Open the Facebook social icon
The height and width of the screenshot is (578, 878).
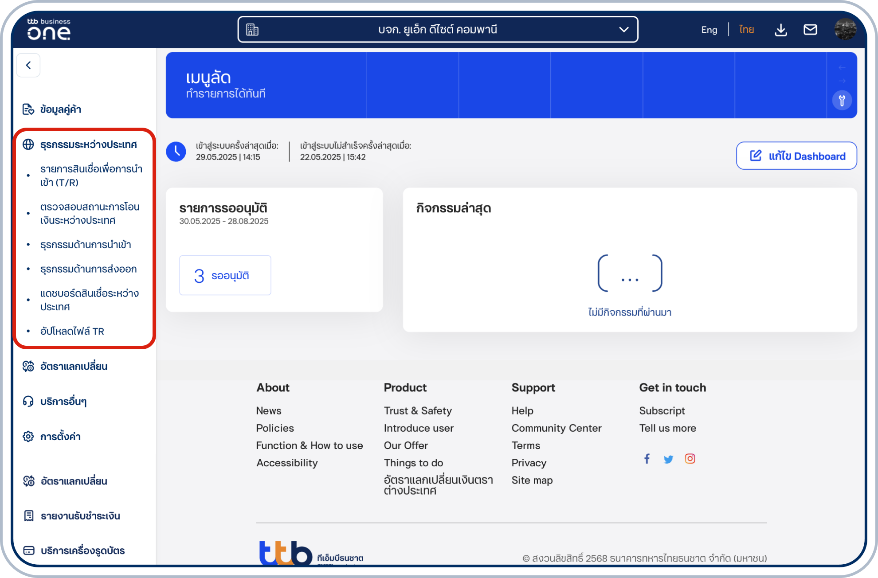pos(647,458)
